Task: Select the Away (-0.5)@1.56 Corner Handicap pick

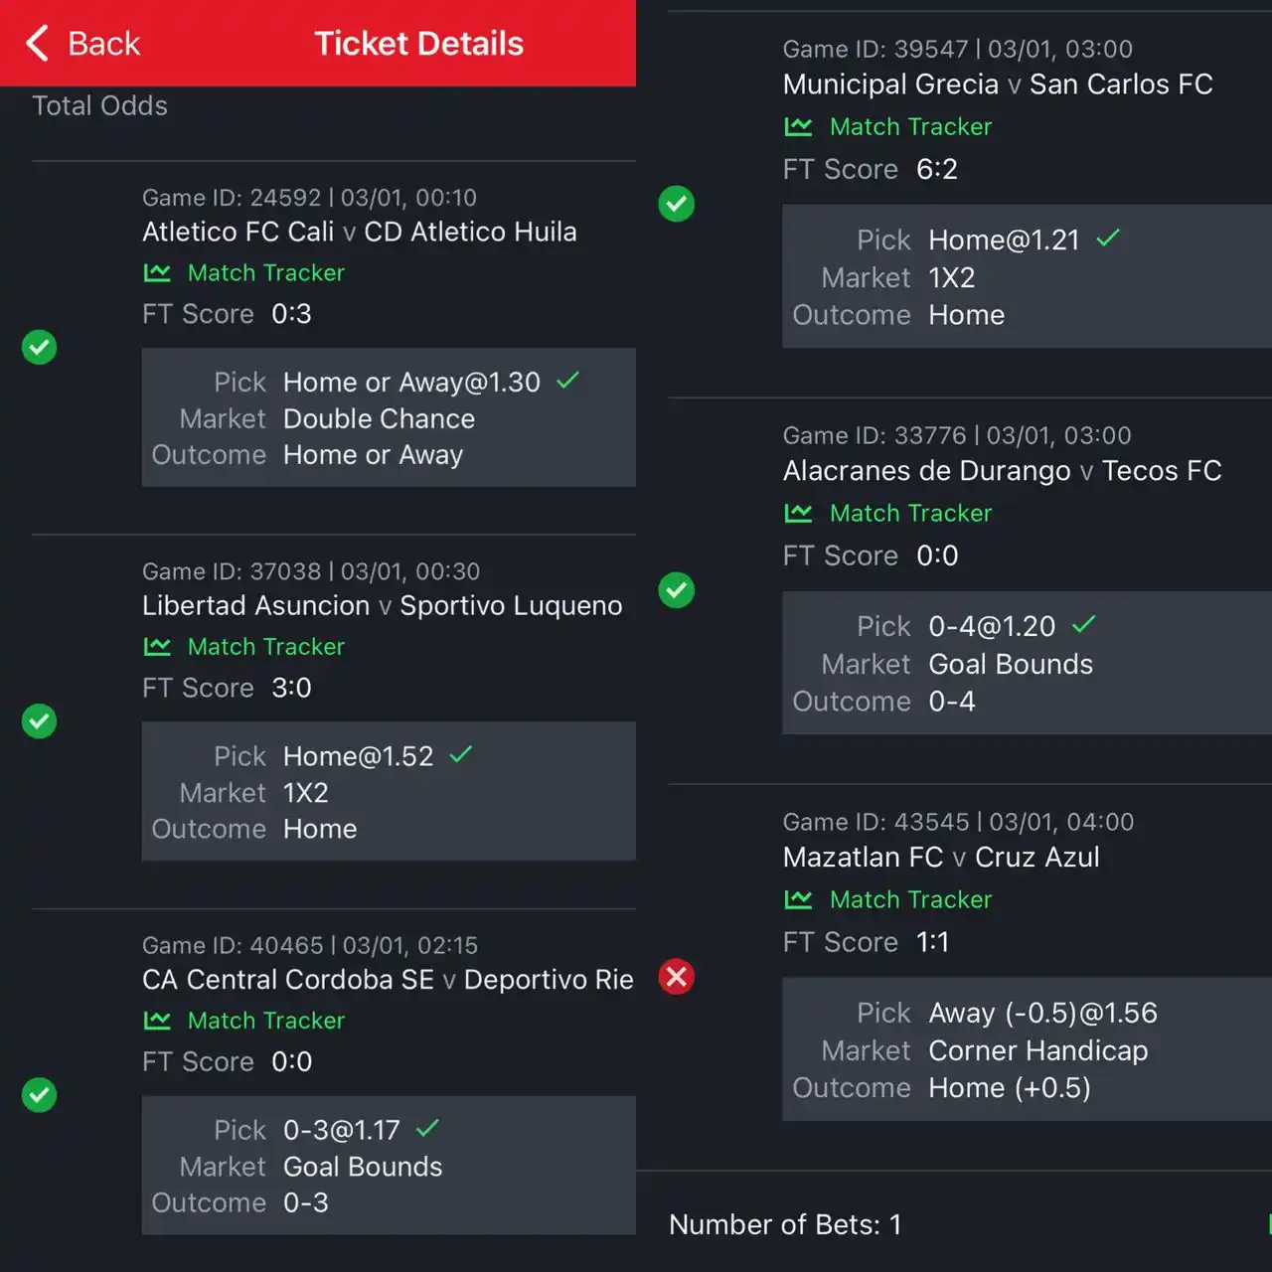Action: click(x=1028, y=1049)
